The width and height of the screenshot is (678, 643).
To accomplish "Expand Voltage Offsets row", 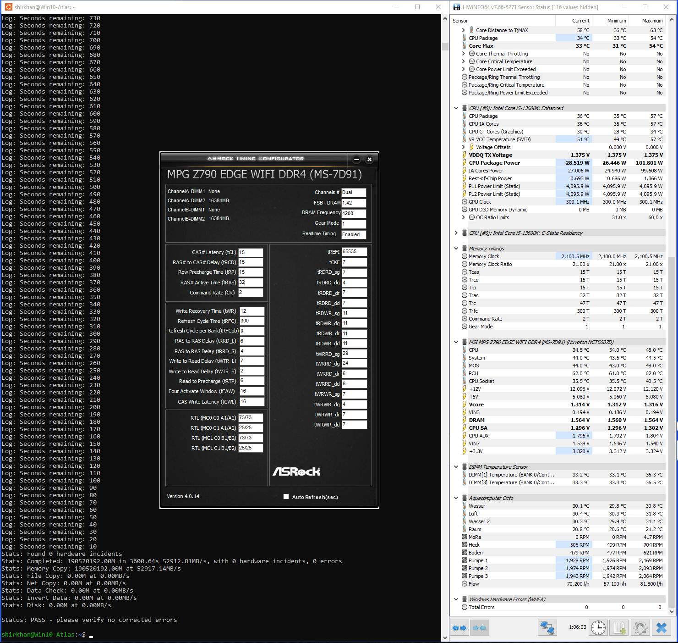I will [x=463, y=147].
